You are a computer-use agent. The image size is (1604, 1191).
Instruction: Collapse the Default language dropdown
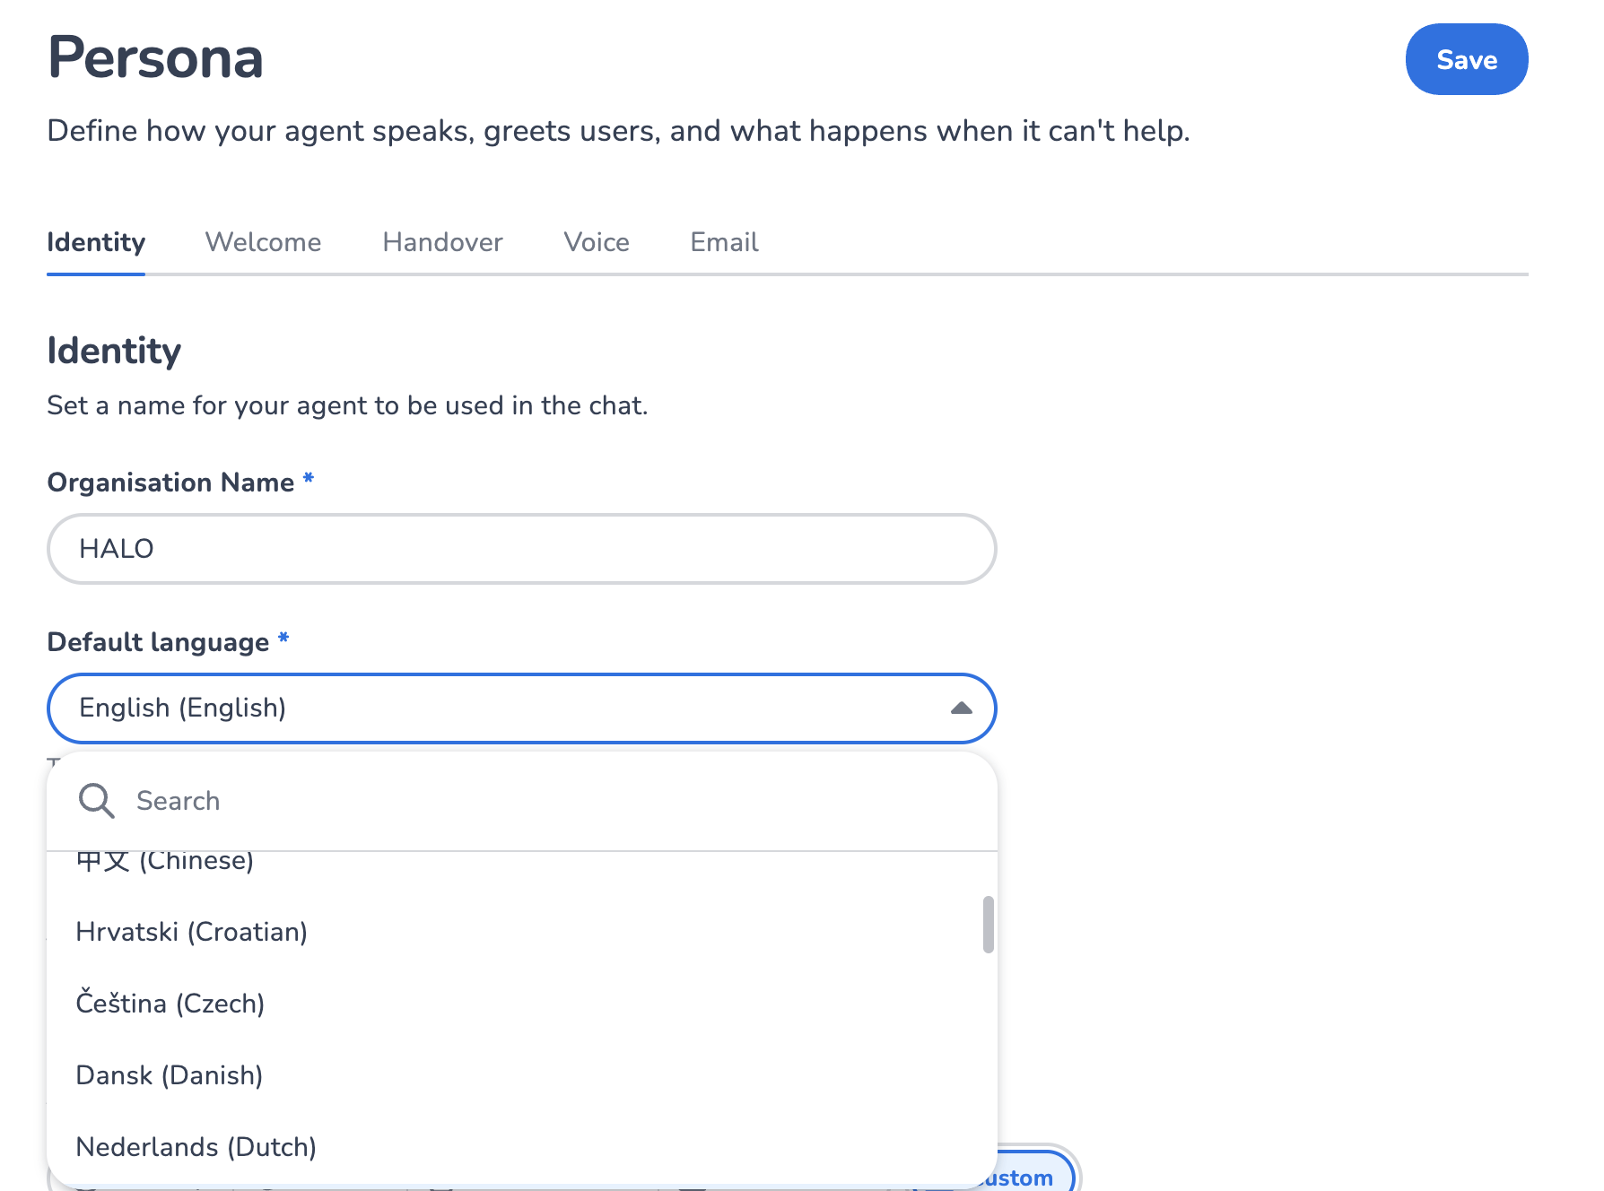(521, 709)
